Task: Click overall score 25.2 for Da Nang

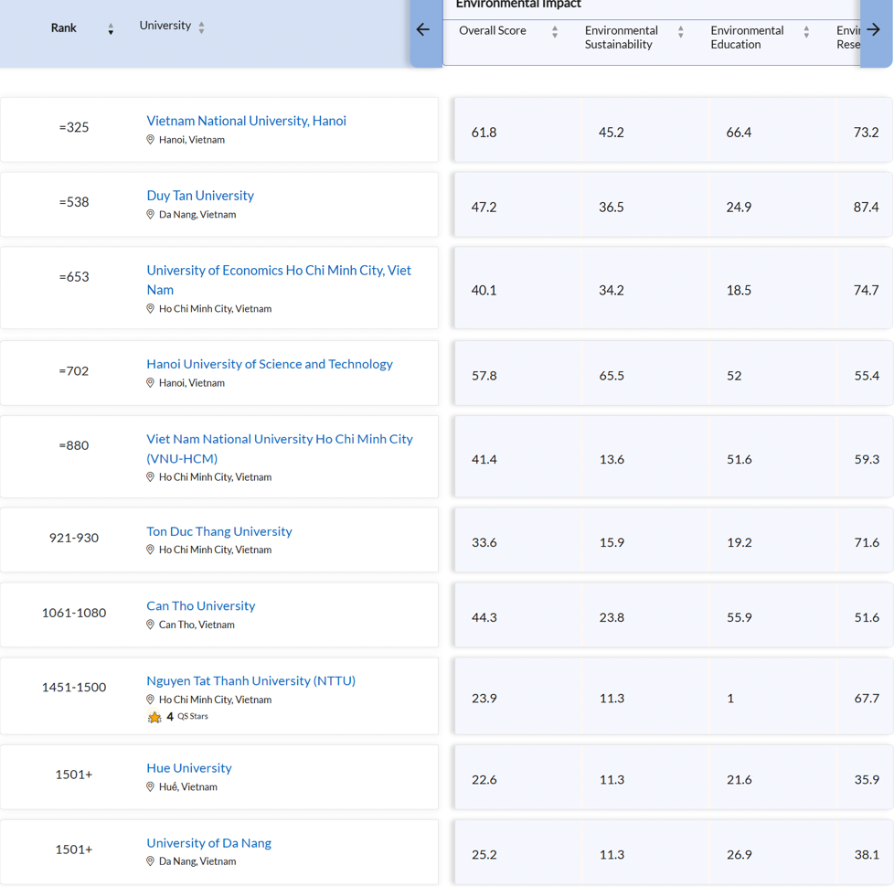Action: (x=484, y=855)
